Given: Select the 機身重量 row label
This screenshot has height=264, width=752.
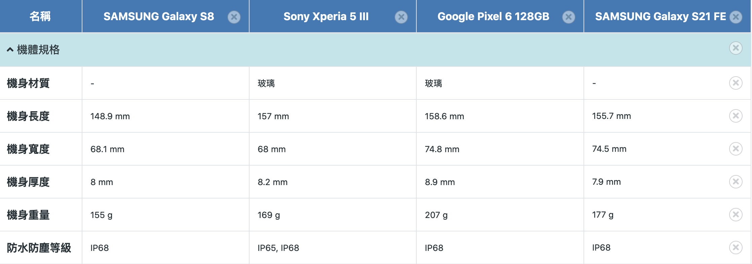Looking at the screenshot, I should pyautogui.click(x=28, y=215).
